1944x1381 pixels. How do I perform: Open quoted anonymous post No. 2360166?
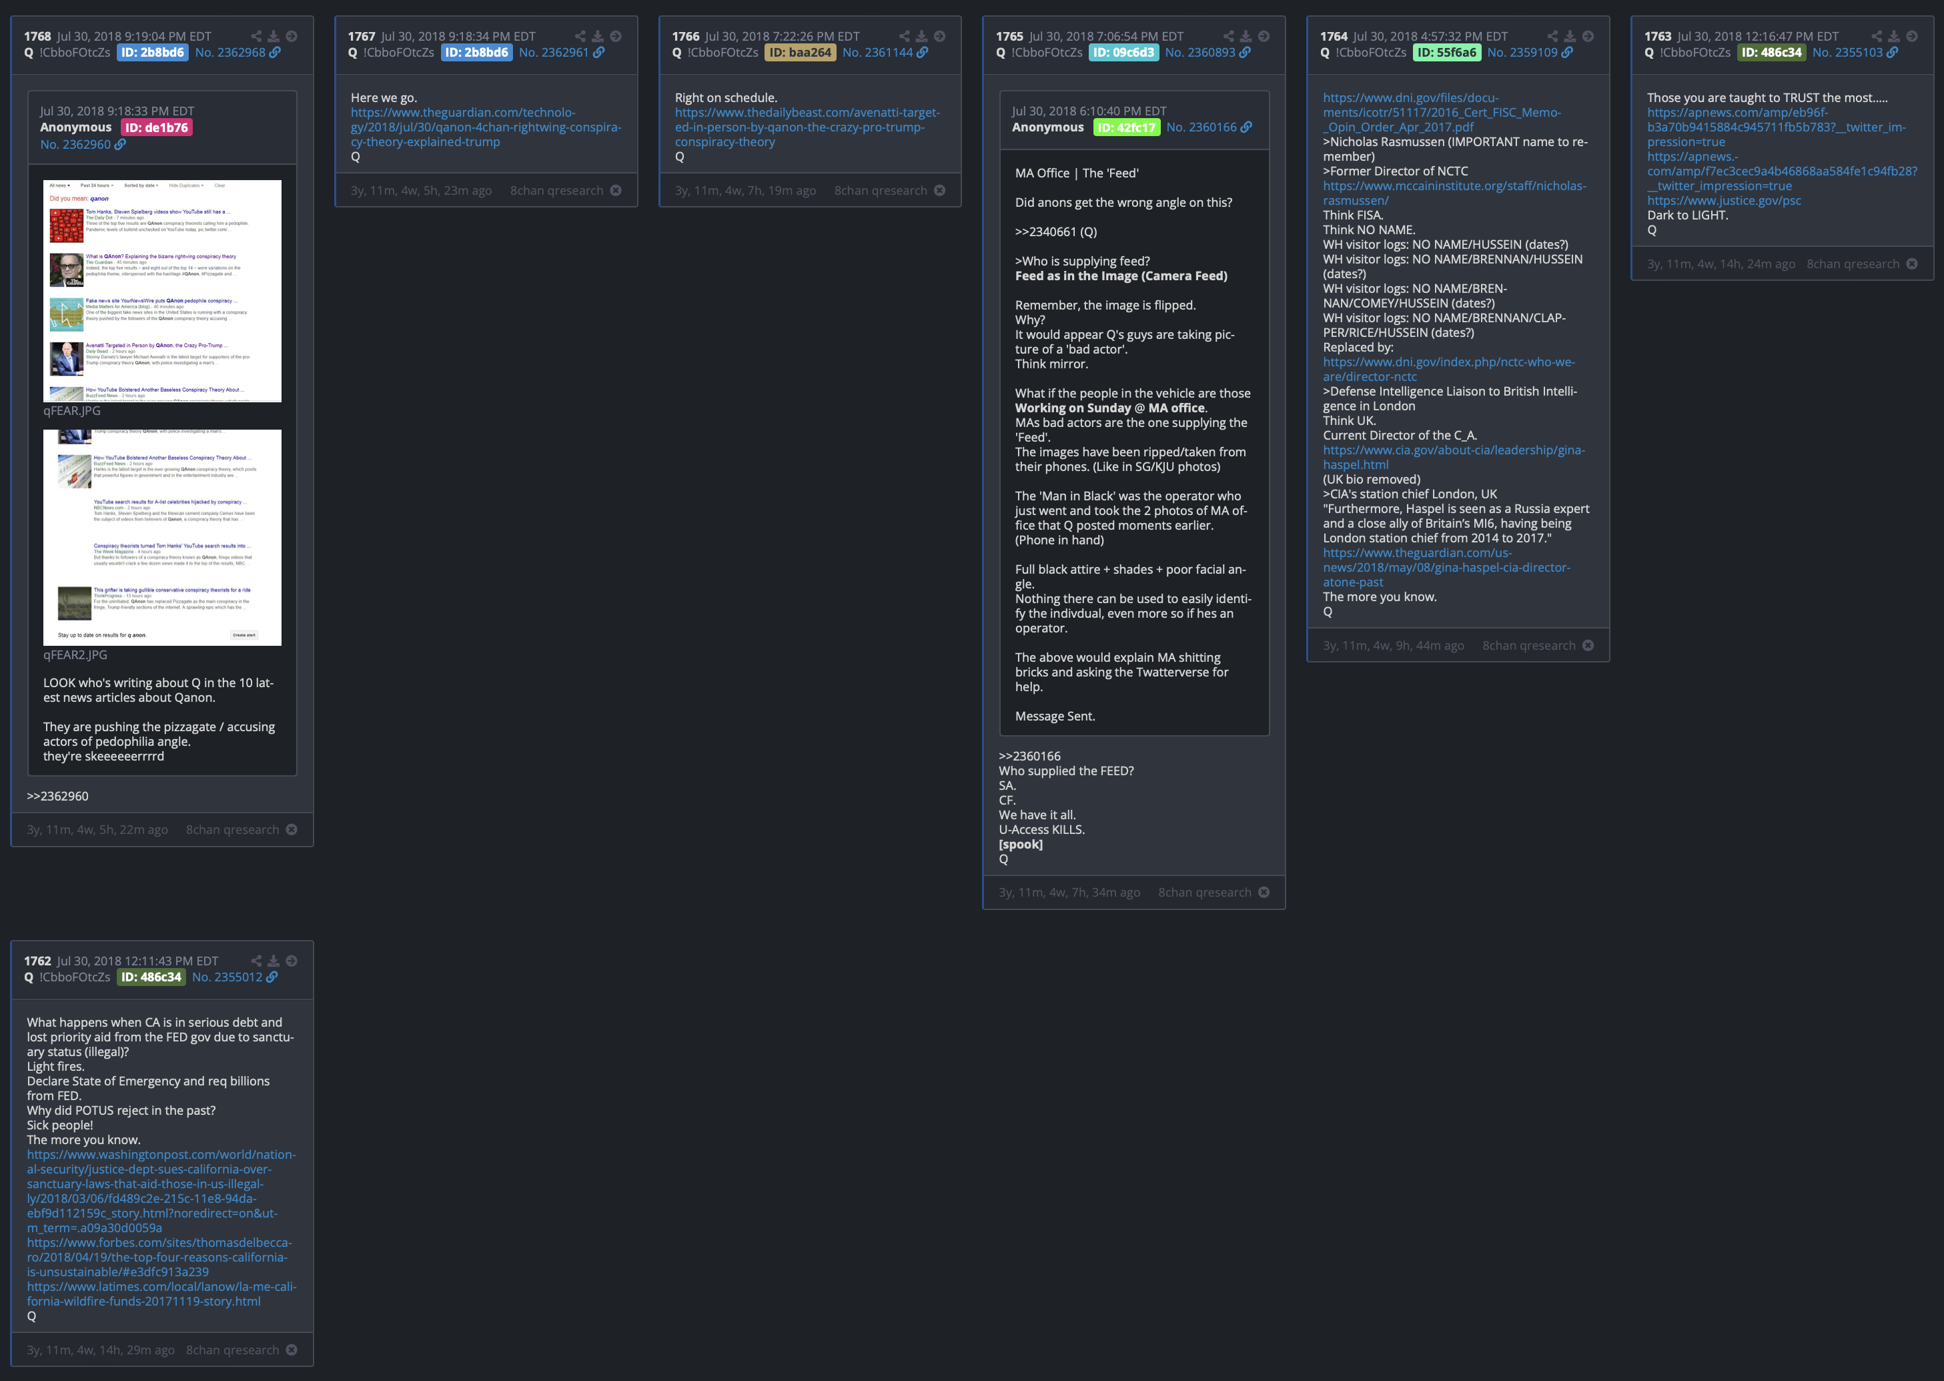(1209, 127)
